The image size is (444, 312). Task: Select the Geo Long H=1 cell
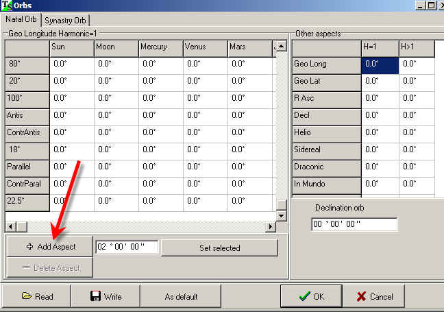[380, 64]
